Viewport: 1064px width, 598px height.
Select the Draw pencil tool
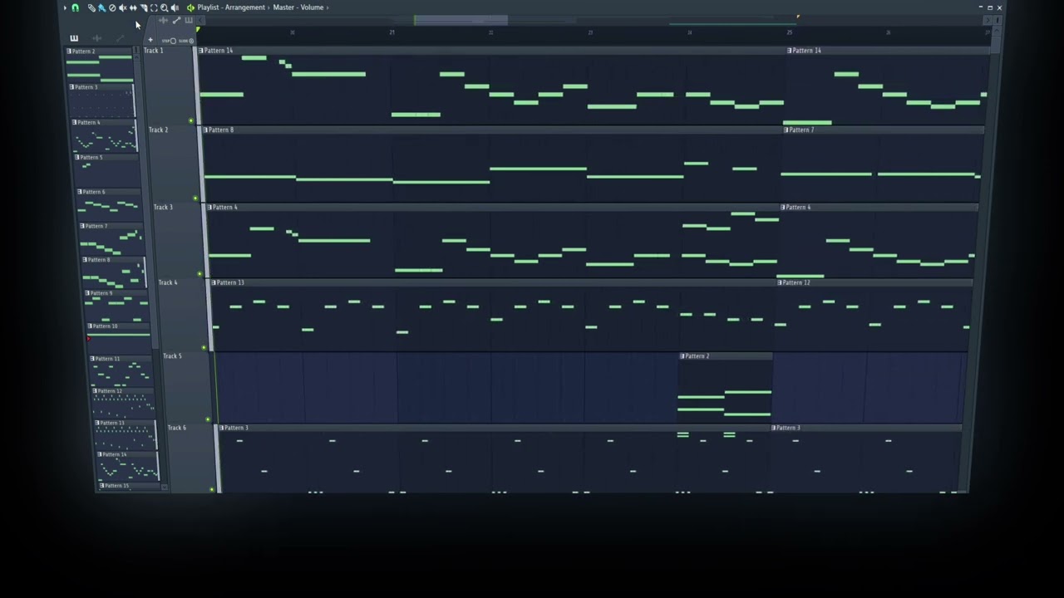click(x=91, y=7)
